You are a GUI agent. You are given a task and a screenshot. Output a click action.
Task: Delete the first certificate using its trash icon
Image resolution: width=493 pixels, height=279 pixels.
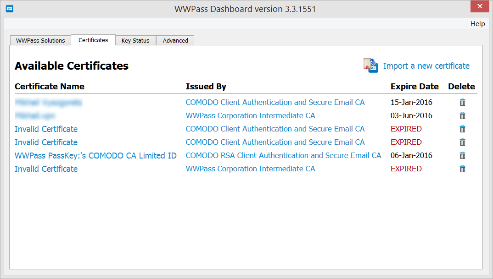pos(462,102)
